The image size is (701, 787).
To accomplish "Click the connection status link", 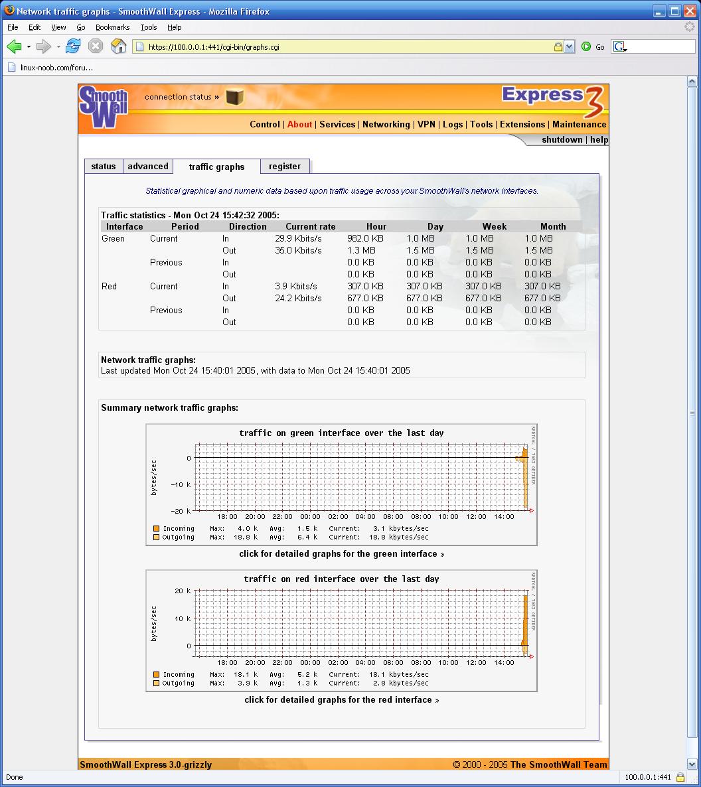I will click(x=182, y=97).
